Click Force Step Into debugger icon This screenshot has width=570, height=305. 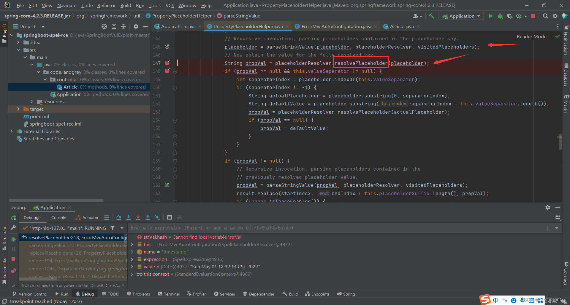pyautogui.click(x=138, y=217)
